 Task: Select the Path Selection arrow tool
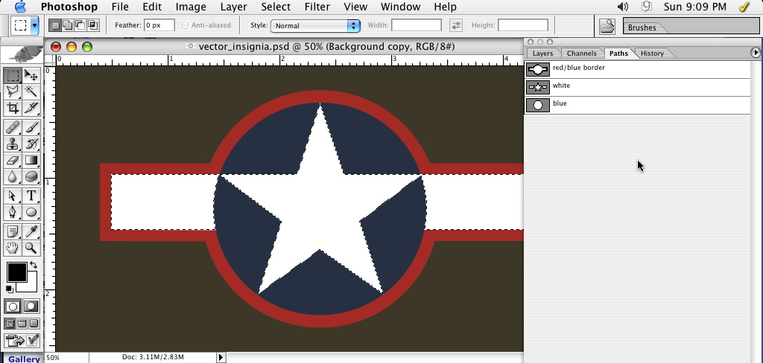[x=13, y=196]
